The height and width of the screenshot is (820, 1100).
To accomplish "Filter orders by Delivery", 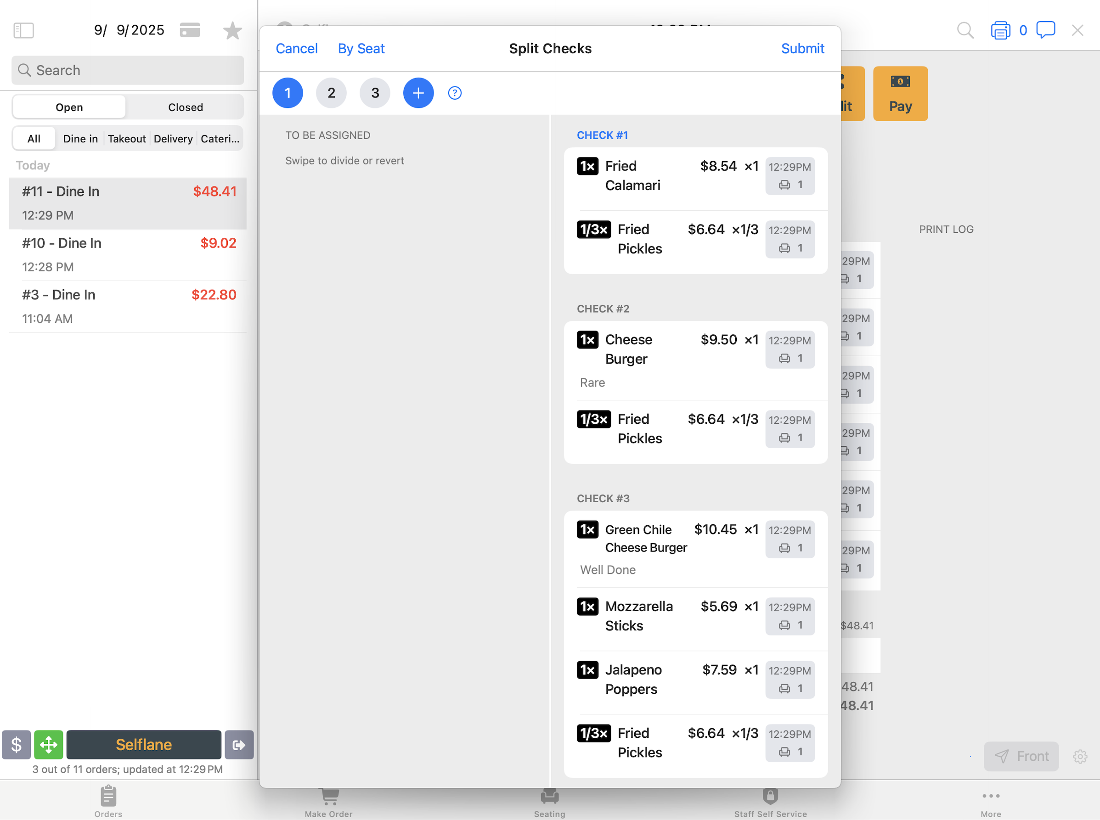I will click(173, 139).
